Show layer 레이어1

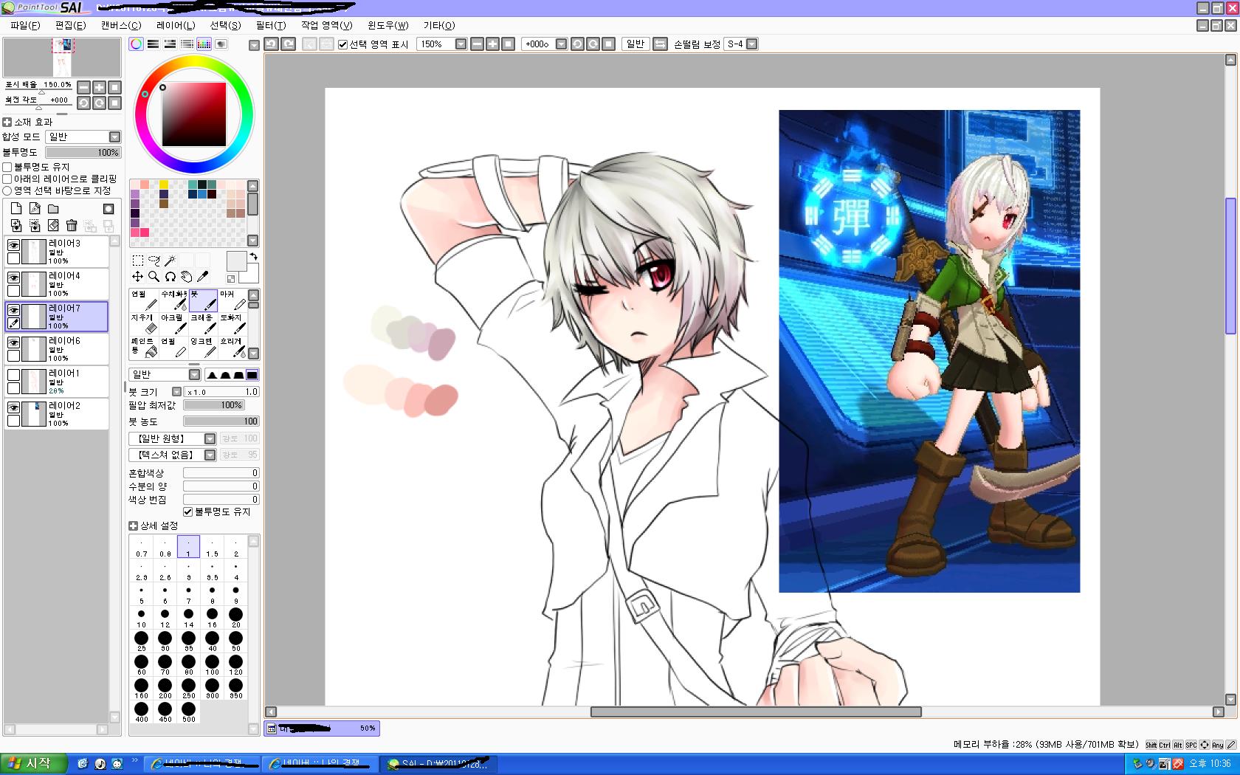pyautogui.click(x=13, y=375)
